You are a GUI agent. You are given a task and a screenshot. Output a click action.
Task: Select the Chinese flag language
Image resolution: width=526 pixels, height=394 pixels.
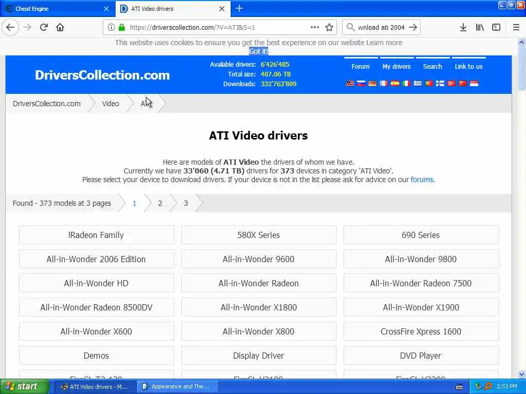pos(463,83)
